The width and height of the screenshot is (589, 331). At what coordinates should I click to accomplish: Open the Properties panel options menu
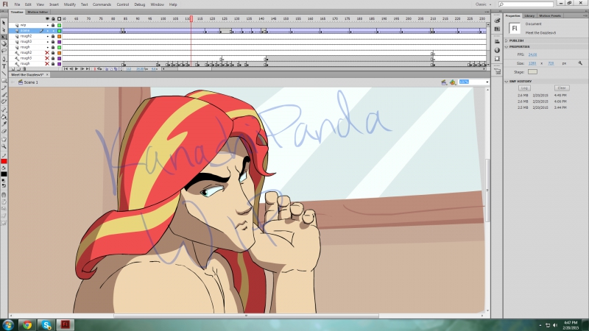point(585,15)
